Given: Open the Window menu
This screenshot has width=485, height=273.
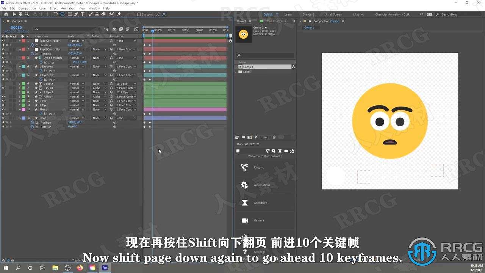Looking at the screenshot, I should pos(94,8).
